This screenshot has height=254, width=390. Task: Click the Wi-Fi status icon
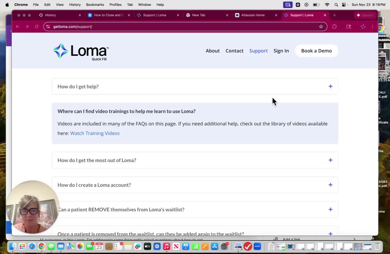tap(327, 5)
